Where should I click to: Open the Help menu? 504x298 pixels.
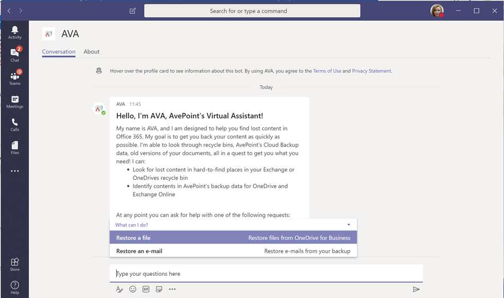click(15, 288)
